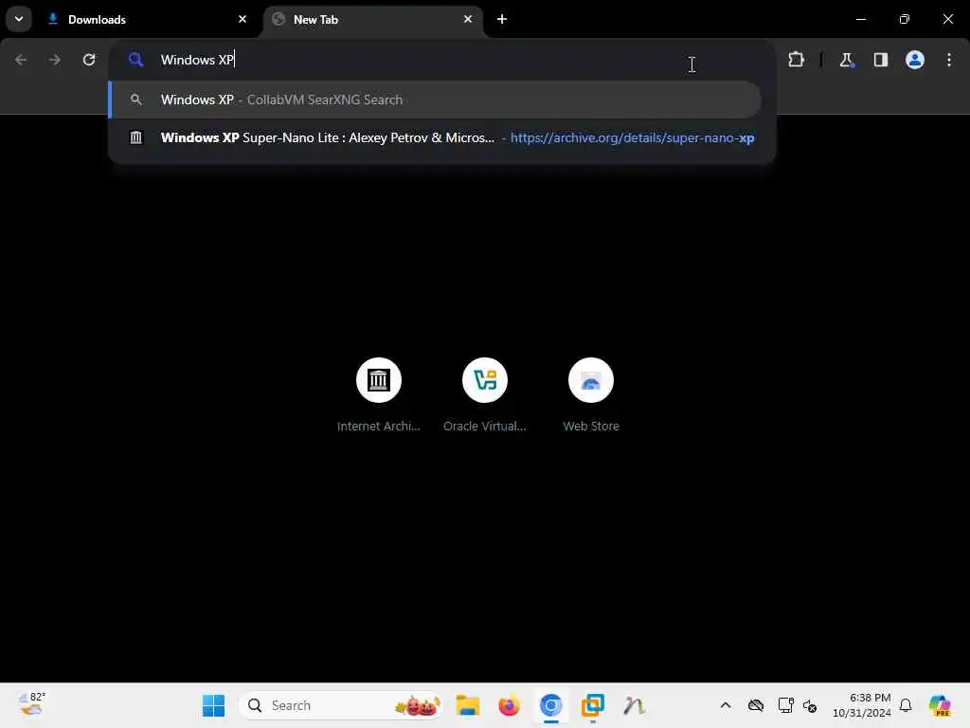Click the cloud sync-off tray icon
The image size is (970, 728).
tap(755, 705)
